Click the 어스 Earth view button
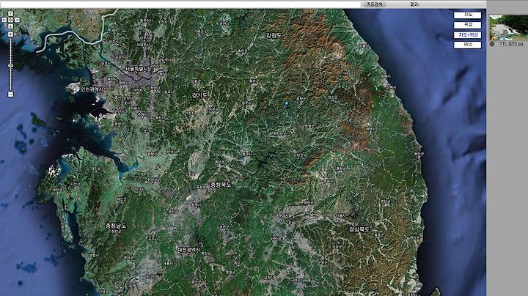Viewport: 528px width, 296px height. click(x=467, y=45)
